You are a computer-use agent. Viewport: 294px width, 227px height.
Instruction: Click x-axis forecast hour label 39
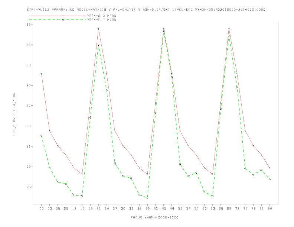147,208
